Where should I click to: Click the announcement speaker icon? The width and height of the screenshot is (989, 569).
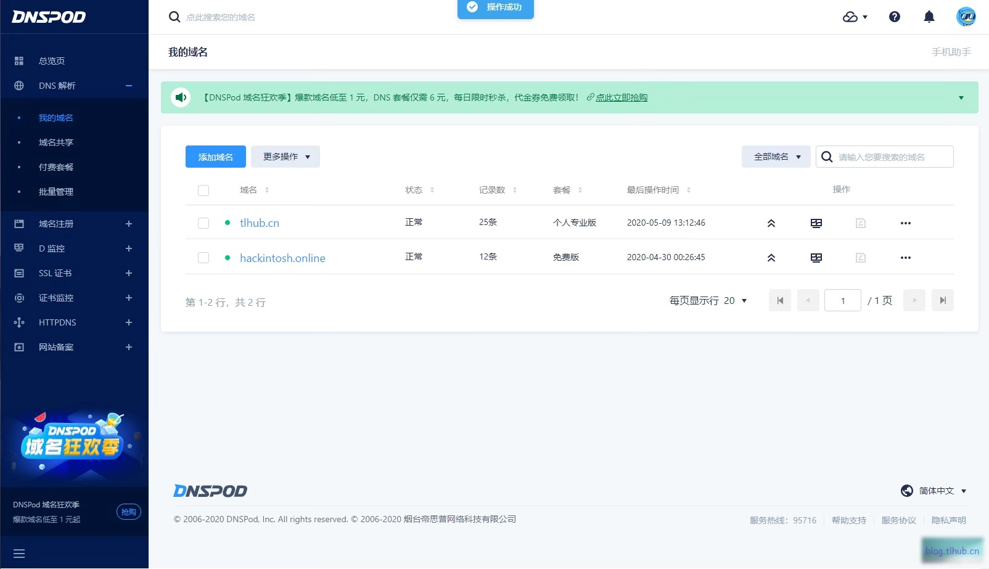(181, 97)
